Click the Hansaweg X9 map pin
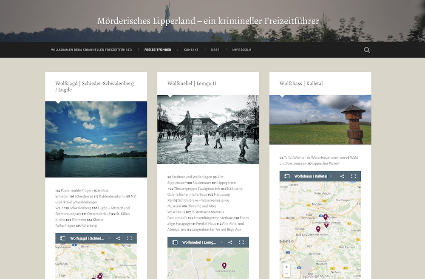The image size is (425, 279). [x=224, y=266]
